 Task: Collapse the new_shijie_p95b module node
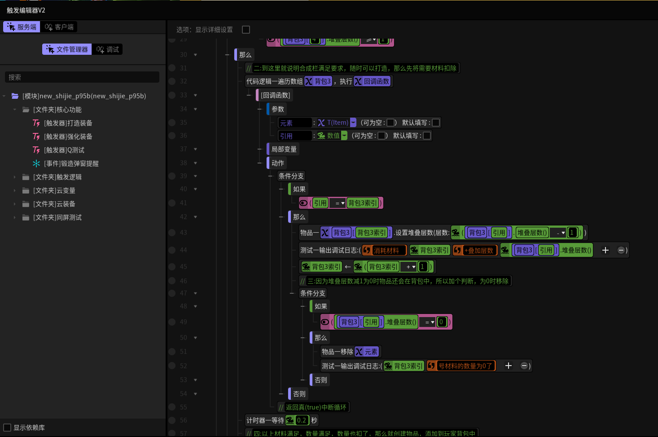pos(4,96)
